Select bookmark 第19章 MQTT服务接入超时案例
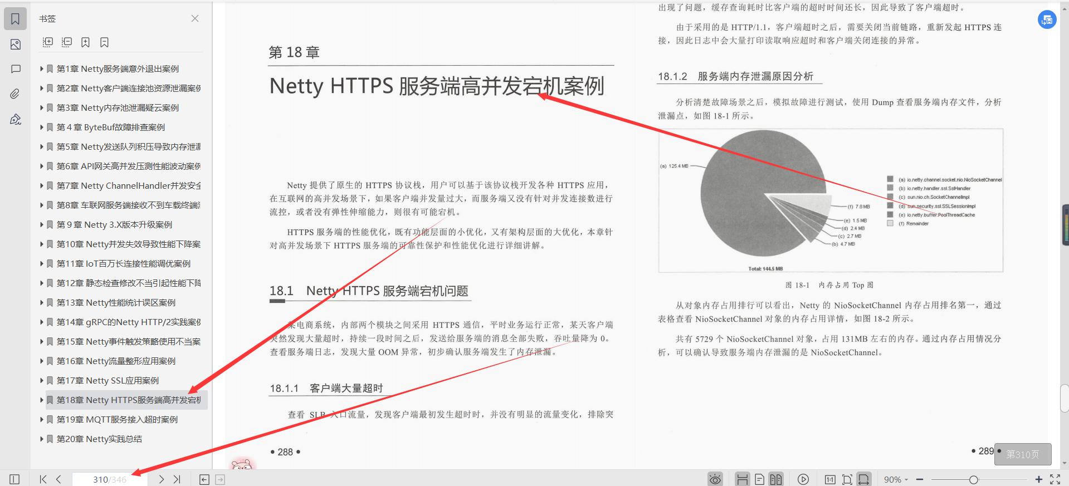Viewport: 1069px width, 486px height. tap(117, 420)
